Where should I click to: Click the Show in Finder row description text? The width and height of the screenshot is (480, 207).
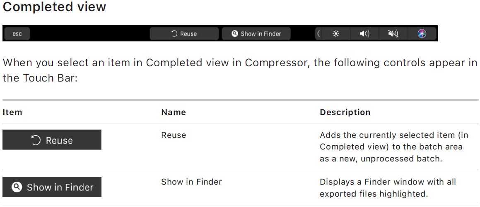point(388,187)
